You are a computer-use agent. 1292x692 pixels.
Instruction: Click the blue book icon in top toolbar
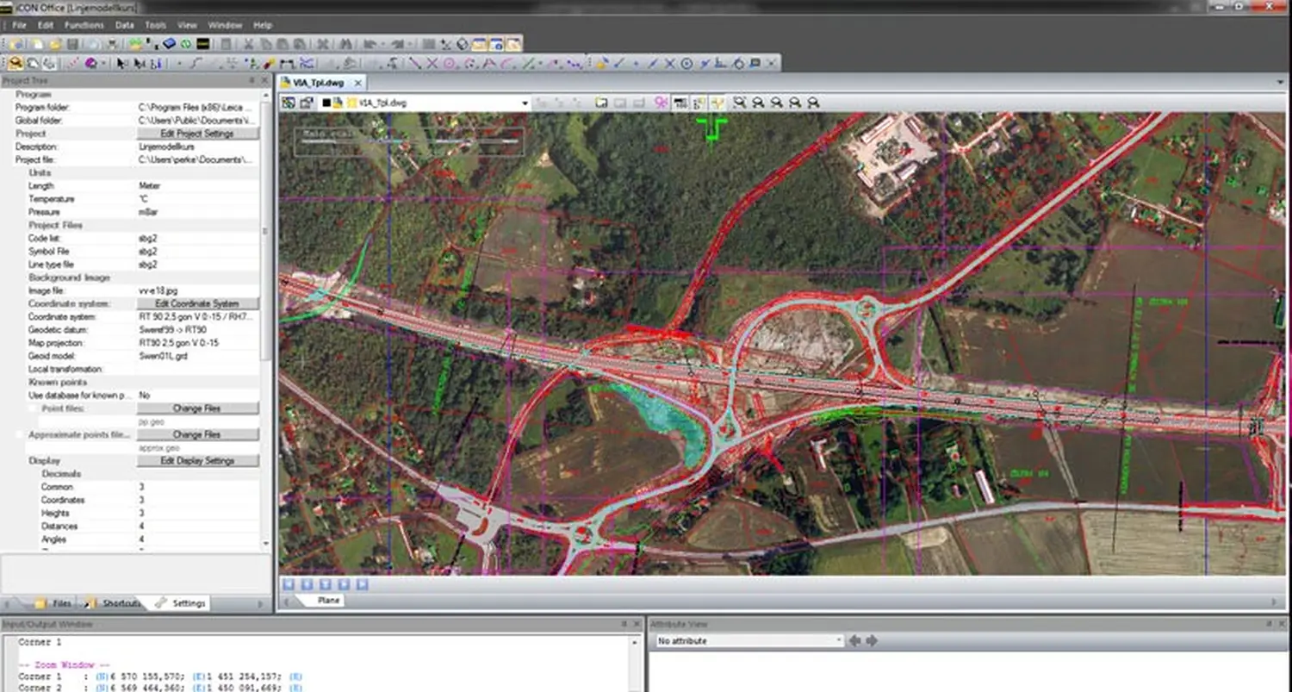click(169, 44)
